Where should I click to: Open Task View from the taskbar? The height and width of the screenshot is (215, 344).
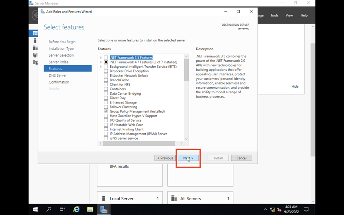click(62, 209)
